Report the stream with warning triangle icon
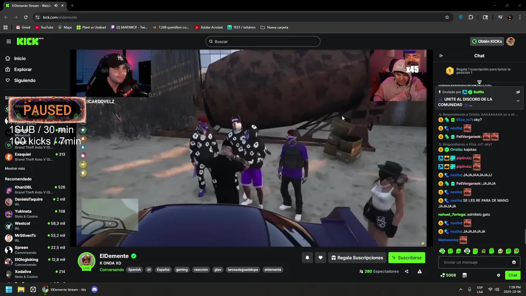526x296 pixels. [x=420, y=271]
